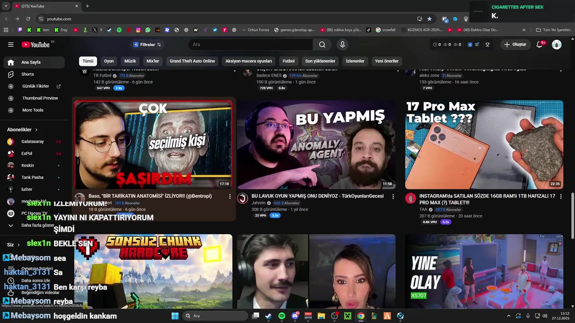Click the YouTube search input field
The image size is (575, 323).
(x=252, y=44)
